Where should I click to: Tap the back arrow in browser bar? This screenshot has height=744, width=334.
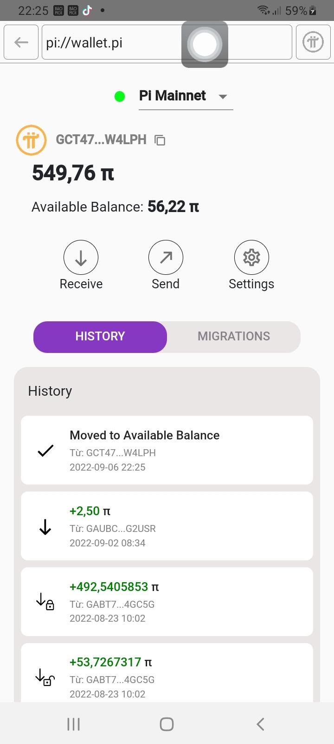coord(21,42)
